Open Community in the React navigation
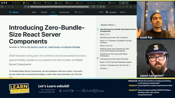 [64, 12]
